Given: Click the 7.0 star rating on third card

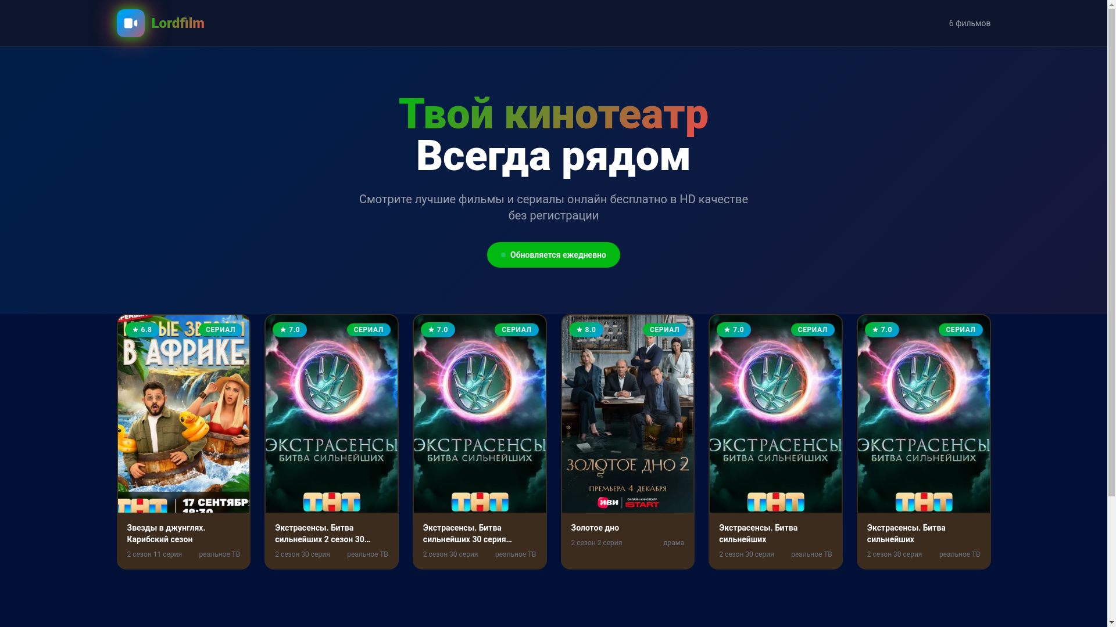Looking at the screenshot, I should [x=438, y=330].
